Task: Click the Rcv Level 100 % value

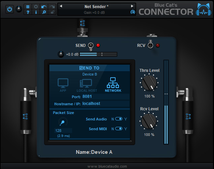Action: pyautogui.click(x=149, y=135)
